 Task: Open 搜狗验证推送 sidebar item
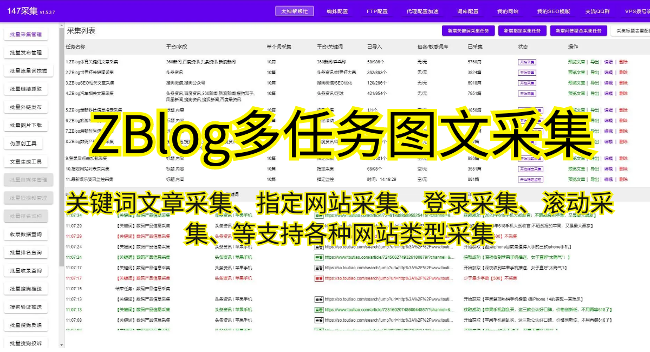click(x=26, y=307)
